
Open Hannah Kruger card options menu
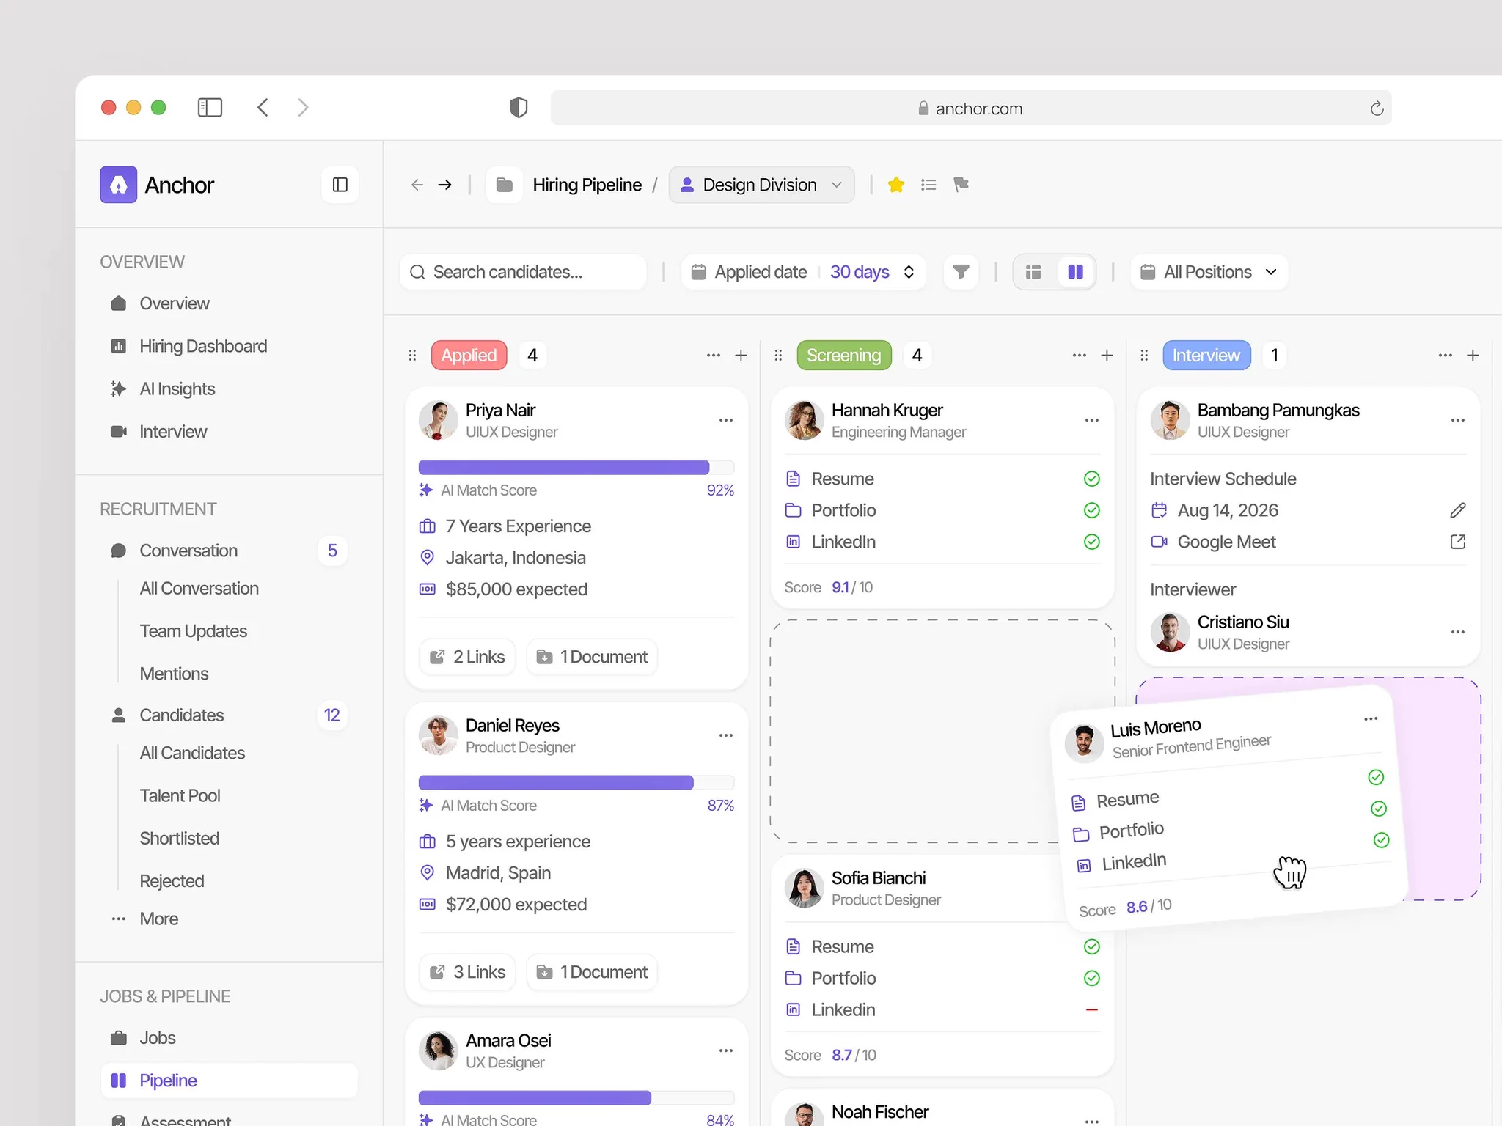[x=1092, y=420]
